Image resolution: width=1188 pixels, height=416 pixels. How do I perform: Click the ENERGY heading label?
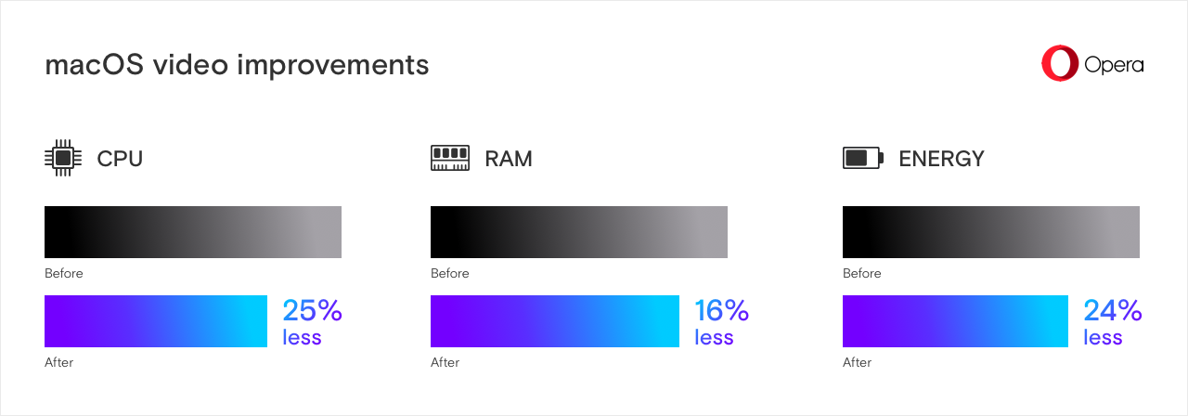(x=941, y=159)
